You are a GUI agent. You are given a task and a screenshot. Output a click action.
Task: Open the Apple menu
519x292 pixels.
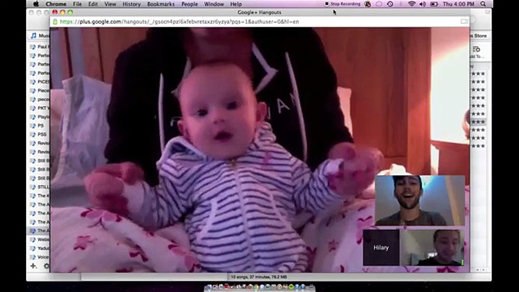point(36,4)
